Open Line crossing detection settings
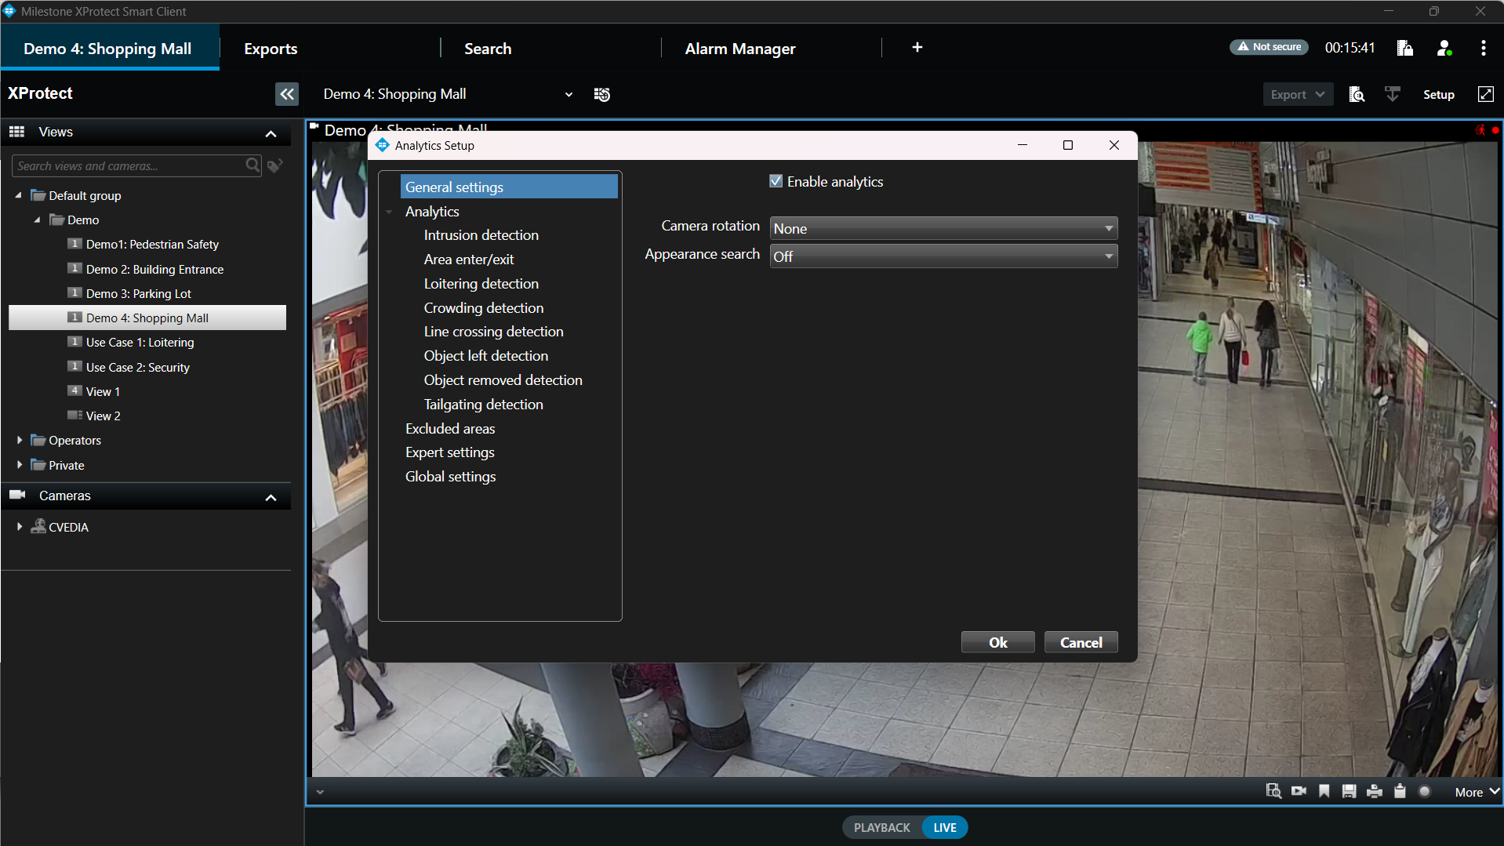This screenshot has width=1504, height=846. [x=493, y=332]
